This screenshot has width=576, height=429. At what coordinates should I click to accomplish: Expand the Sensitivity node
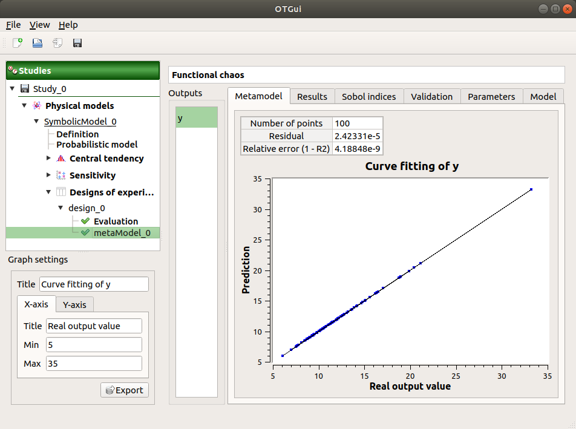point(48,175)
